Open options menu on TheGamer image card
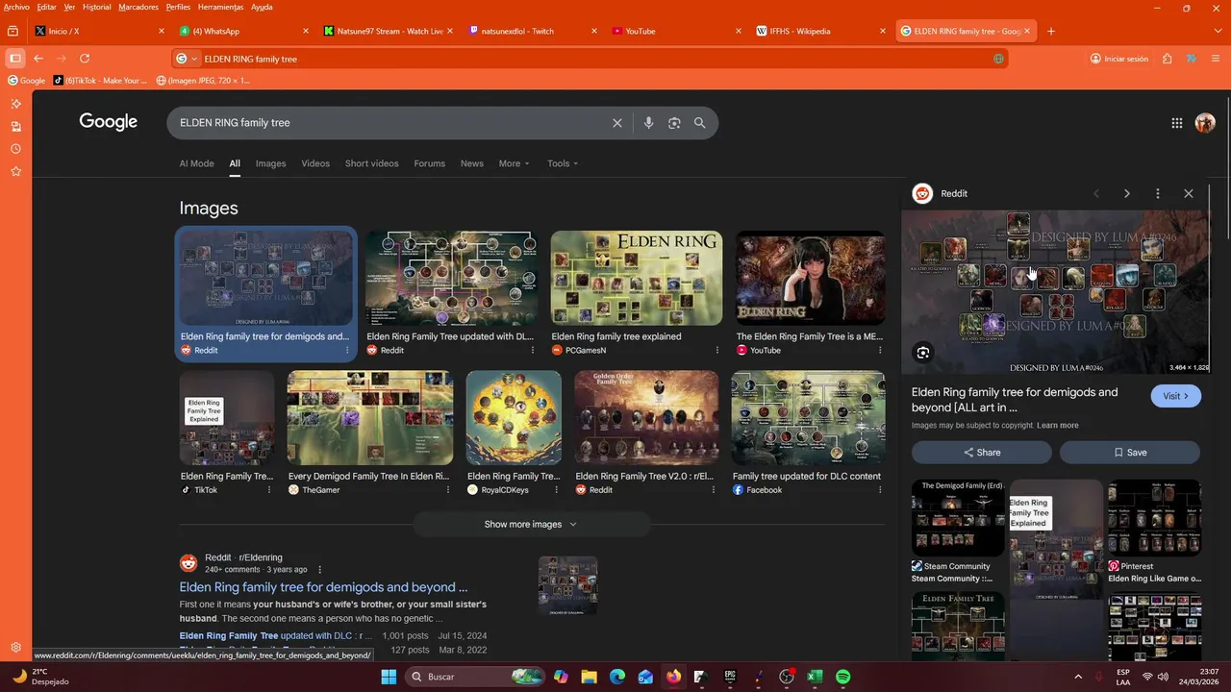This screenshot has height=692, width=1231. click(447, 489)
